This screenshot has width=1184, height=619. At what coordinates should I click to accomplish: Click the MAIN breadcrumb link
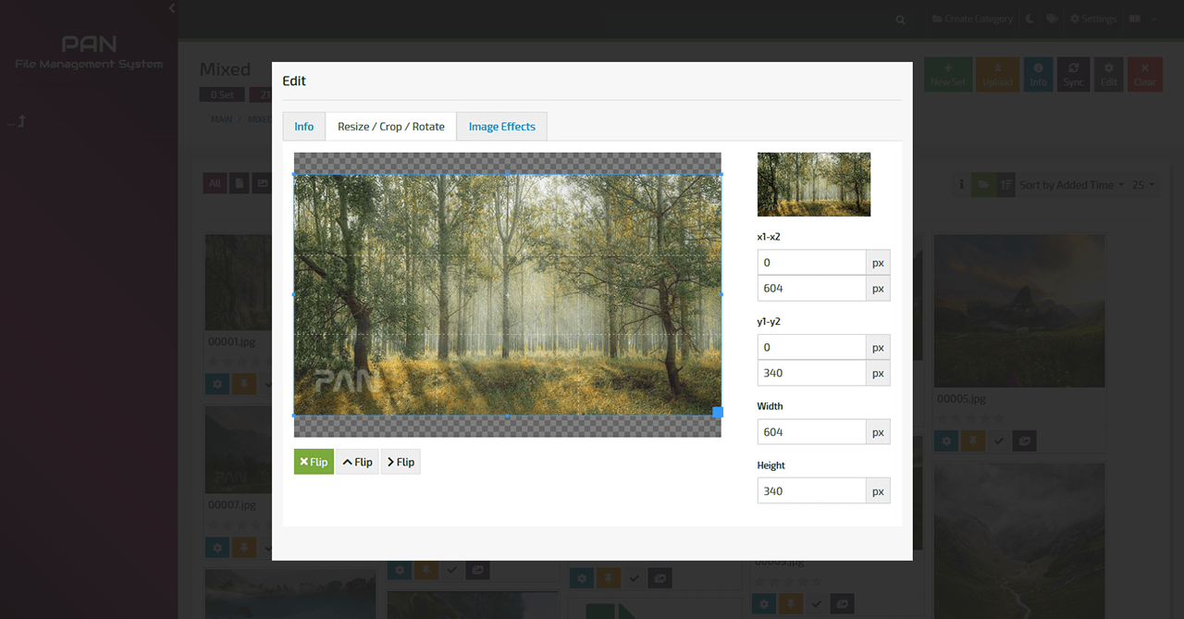[x=221, y=119]
